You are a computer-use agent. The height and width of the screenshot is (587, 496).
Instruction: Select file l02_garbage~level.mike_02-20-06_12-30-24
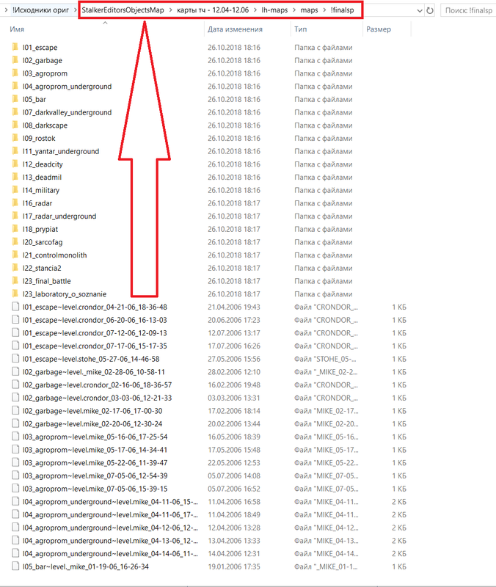(x=92, y=423)
